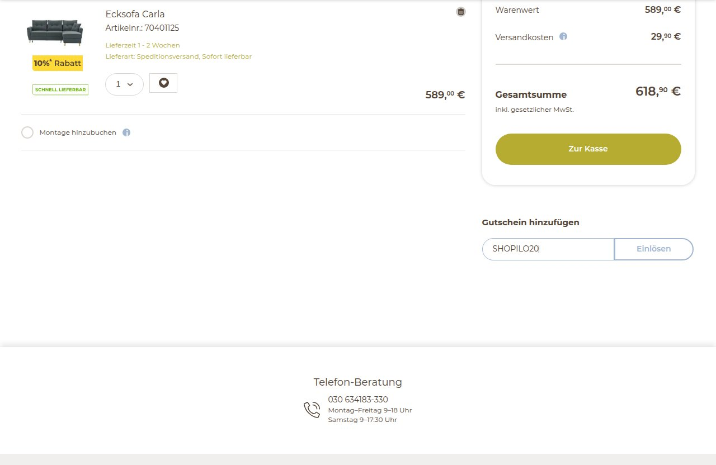Click the Montage hinzubuchen label

point(78,132)
